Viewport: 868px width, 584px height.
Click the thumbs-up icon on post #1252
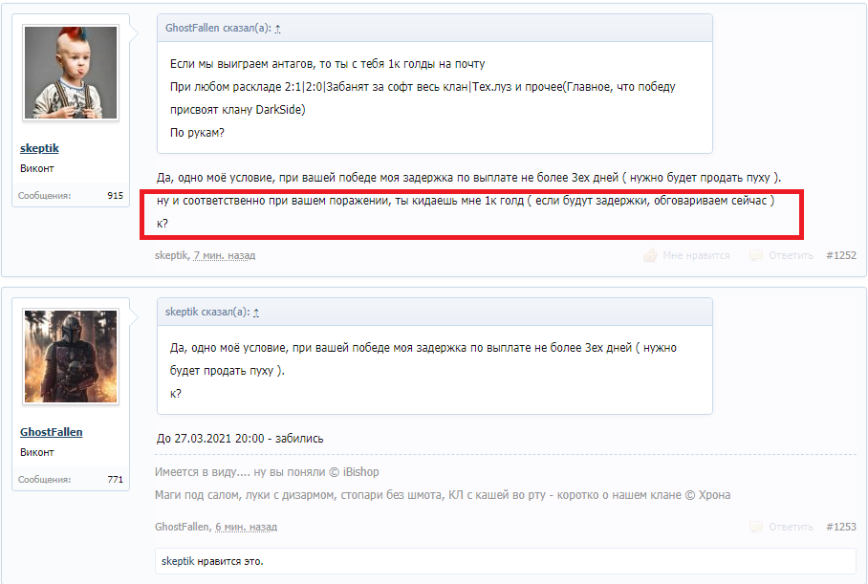coord(650,255)
